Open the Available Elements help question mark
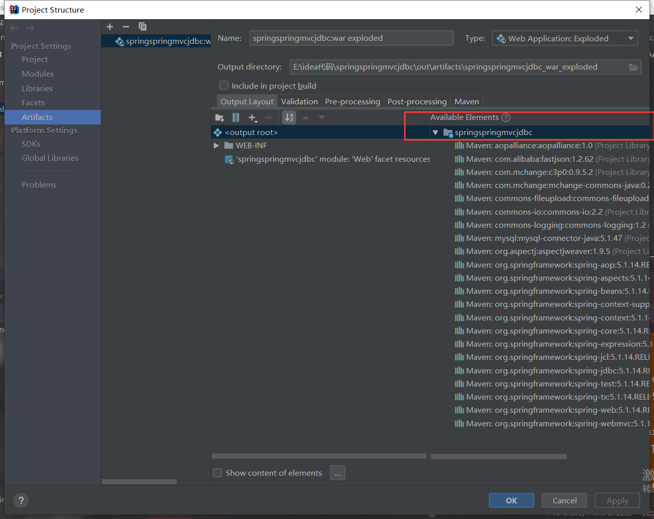The height and width of the screenshot is (519, 654). [506, 117]
